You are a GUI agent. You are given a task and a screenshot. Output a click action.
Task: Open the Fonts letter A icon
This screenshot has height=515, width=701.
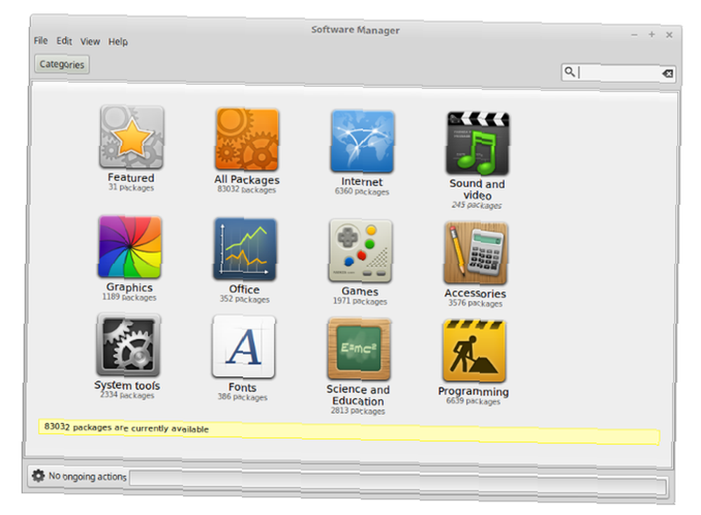point(244,347)
